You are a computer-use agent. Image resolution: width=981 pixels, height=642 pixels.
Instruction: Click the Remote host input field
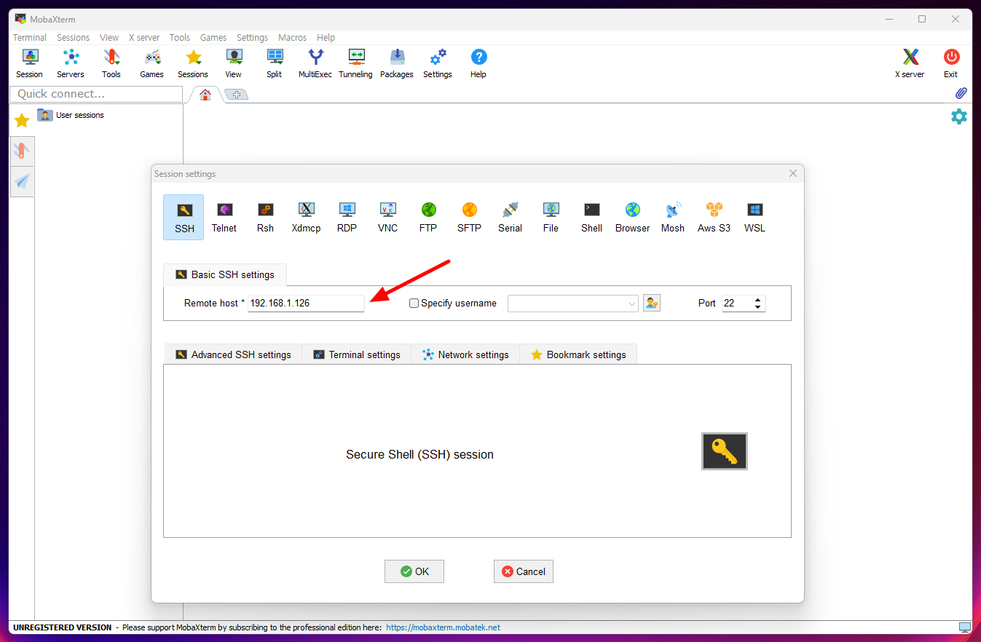[x=306, y=304]
